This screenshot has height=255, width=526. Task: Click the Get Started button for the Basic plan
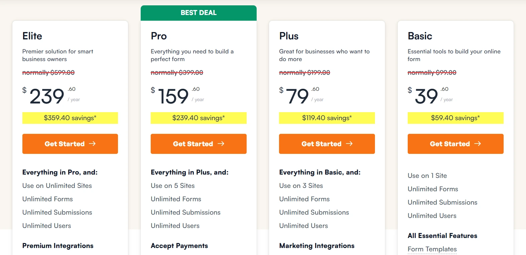455,144
